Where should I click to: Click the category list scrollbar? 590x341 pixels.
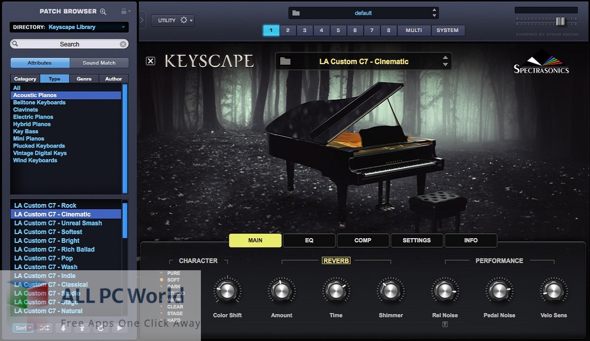pyautogui.click(x=125, y=138)
